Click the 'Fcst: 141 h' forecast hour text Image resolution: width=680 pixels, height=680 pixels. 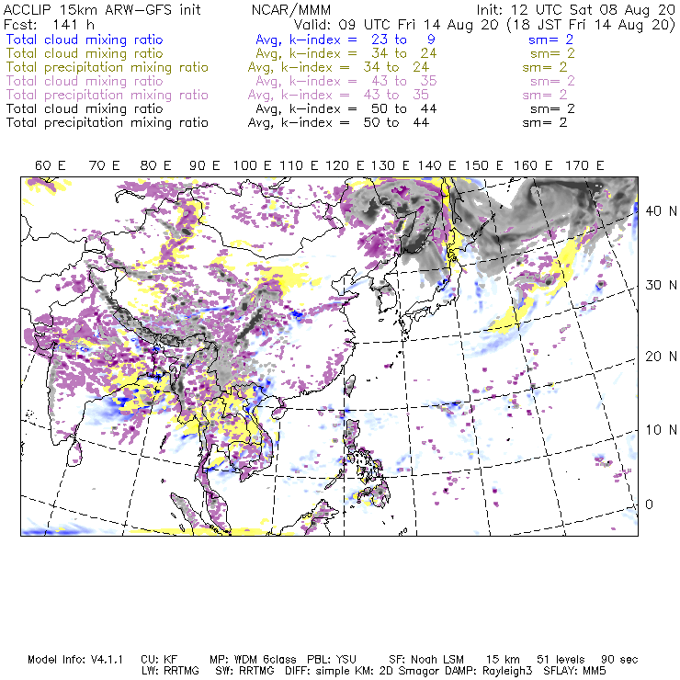[49, 25]
